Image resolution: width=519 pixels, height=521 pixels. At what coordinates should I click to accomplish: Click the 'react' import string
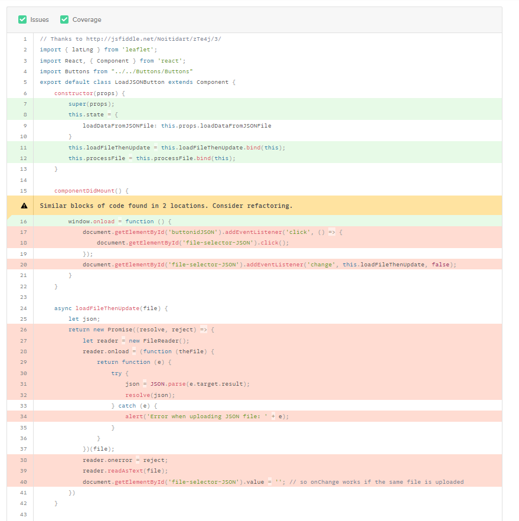coord(170,61)
